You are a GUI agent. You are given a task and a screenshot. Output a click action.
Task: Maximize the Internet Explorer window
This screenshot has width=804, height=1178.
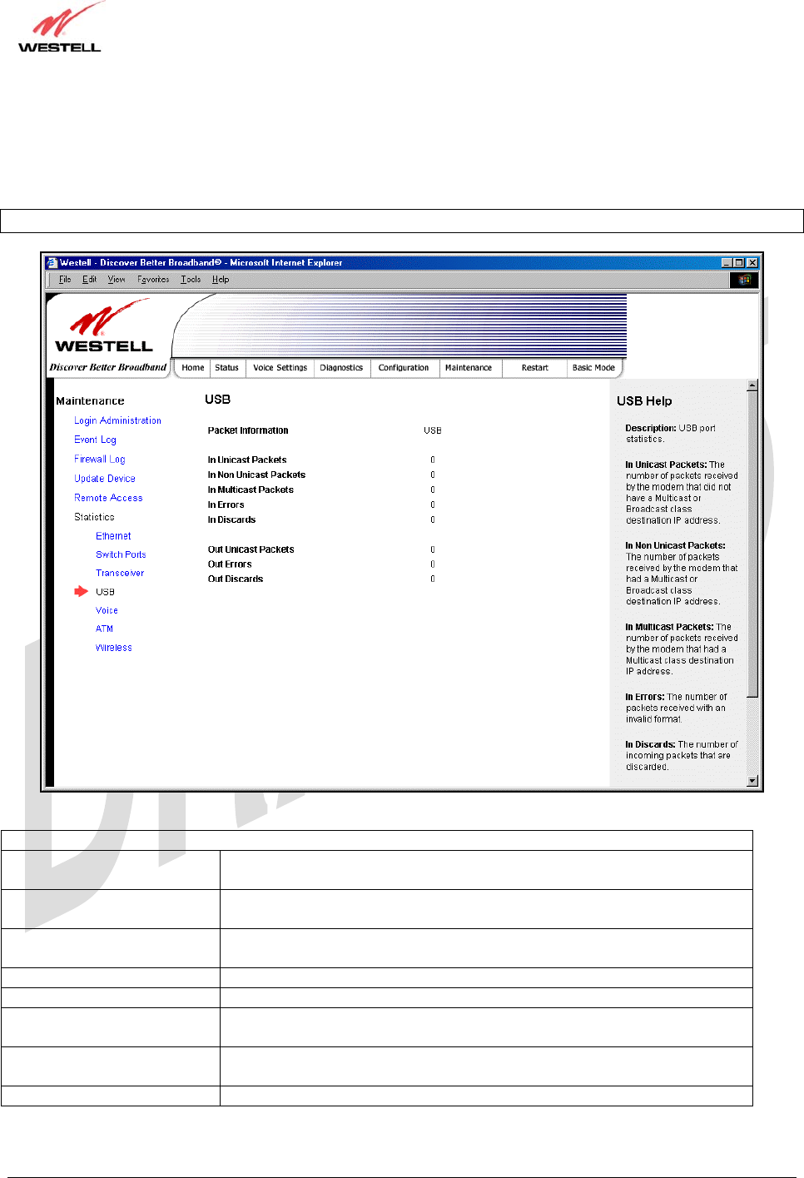(x=738, y=262)
